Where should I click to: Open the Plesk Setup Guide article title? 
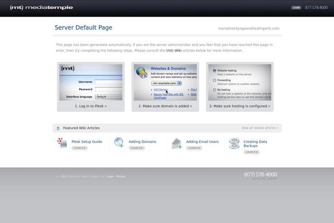click(x=87, y=142)
